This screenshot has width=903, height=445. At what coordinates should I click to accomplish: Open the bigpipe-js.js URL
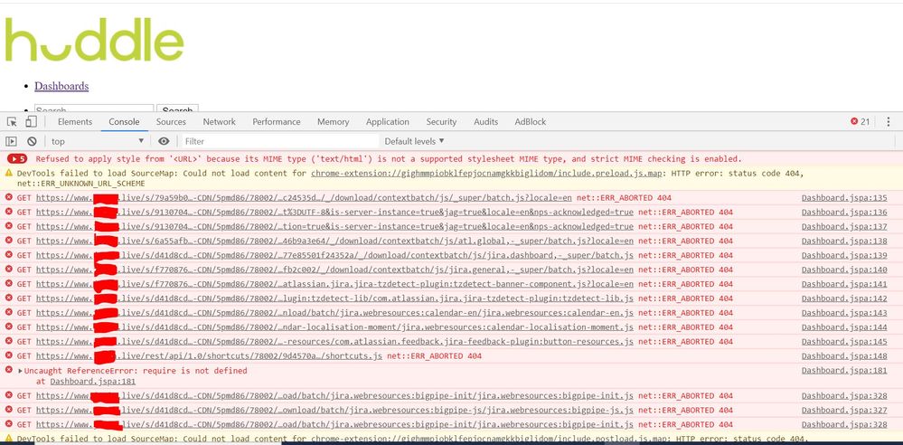[334, 411]
